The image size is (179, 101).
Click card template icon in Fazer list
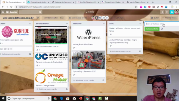(x=30, y=54)
